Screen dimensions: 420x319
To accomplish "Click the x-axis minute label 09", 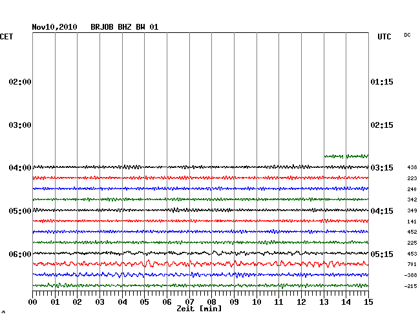I will 234,302.
